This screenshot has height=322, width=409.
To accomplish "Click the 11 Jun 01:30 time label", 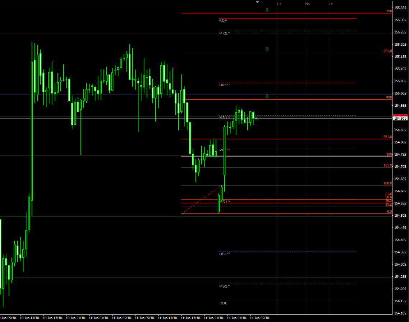I will click(98, 318).
